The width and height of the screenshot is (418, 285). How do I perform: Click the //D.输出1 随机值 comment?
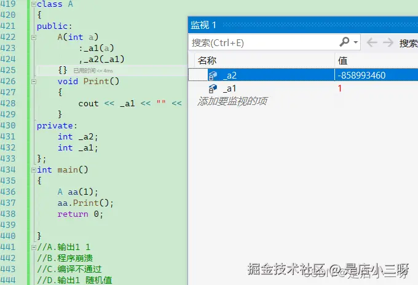[74, 280]
